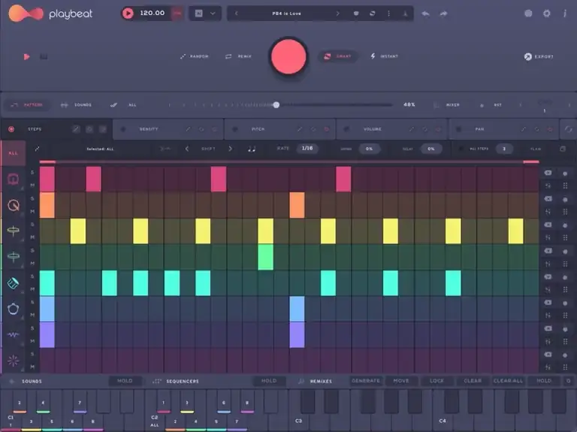Image resolution: width=577 pixels, height=432 pixels.
Task: Select the open hi-hat icon in green row
Action: click(14, 257)
